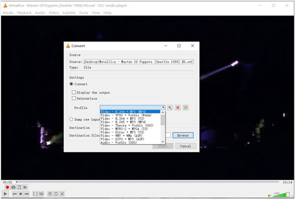Toggle shuffle random playback
Screen dimensions: 295x199
click(x=62, y=194)
